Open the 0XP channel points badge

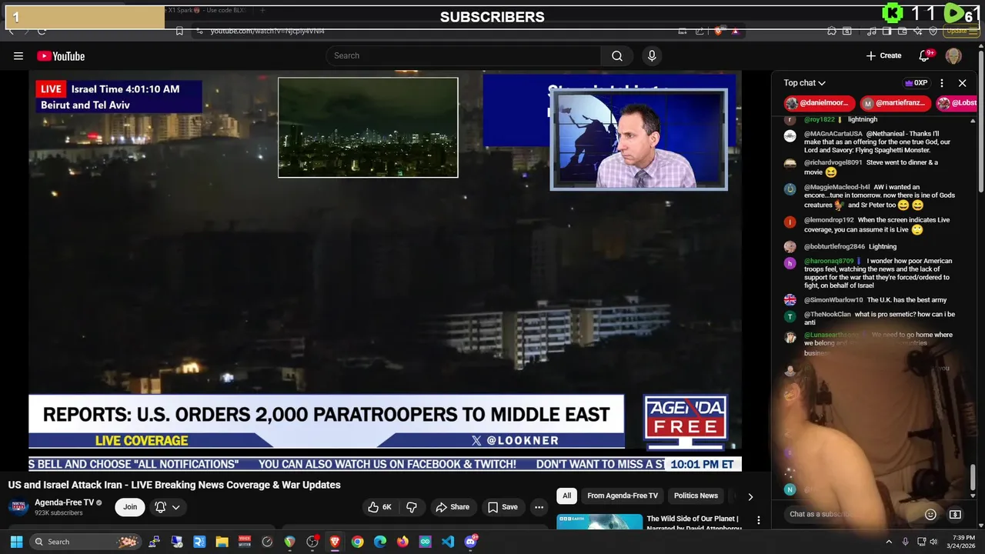916,83
